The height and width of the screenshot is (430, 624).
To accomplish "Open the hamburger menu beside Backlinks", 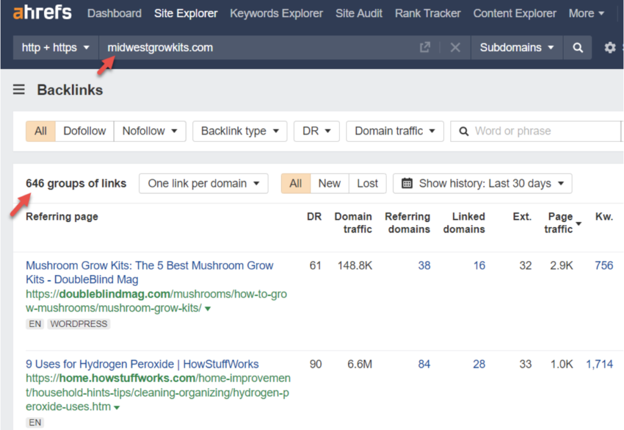I will click(x=19, y=90).
